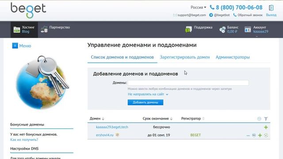
Task: Click the exit door icon
Action: tap(271, 8)
